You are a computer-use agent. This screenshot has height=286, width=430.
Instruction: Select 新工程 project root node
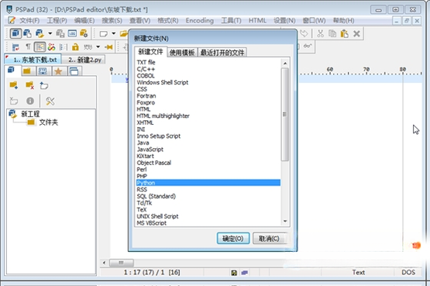click(x=30, y=114)
